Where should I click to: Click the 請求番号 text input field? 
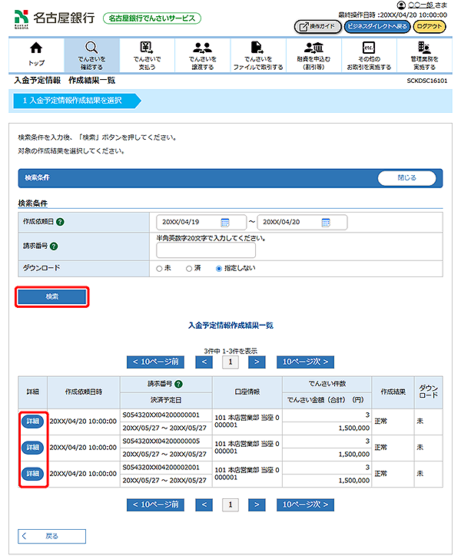205,251
